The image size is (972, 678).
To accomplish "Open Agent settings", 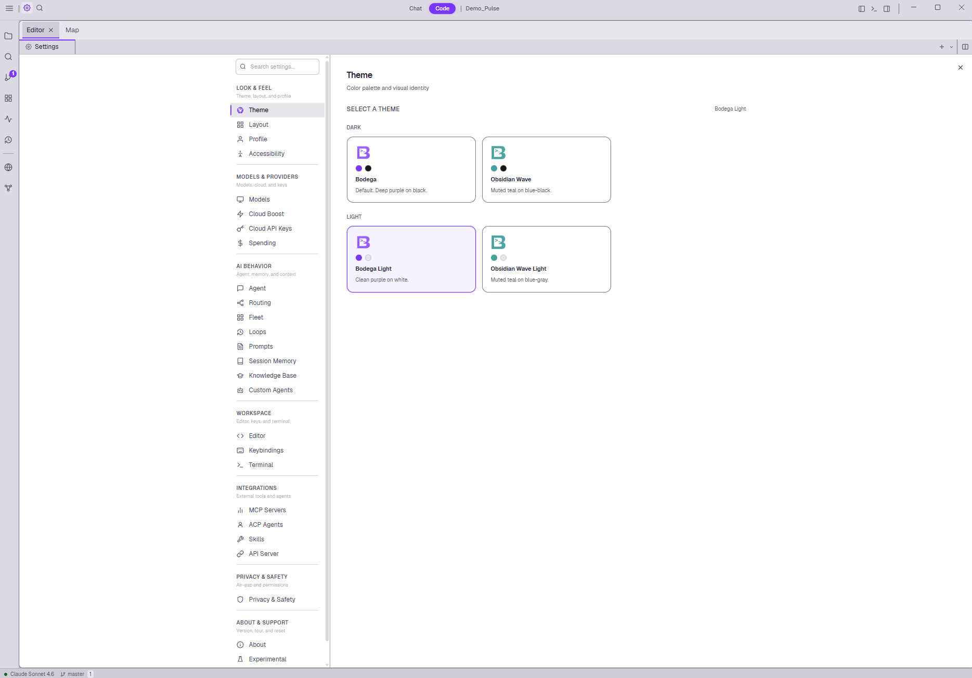I will 277,288.
